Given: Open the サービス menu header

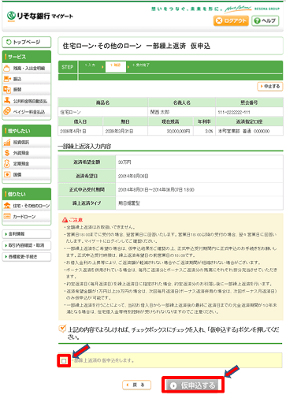Looking at the screenshot, I should [26, 57].
